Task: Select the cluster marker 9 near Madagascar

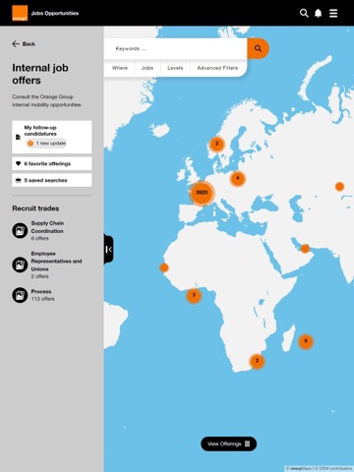Action: point(306,341)
